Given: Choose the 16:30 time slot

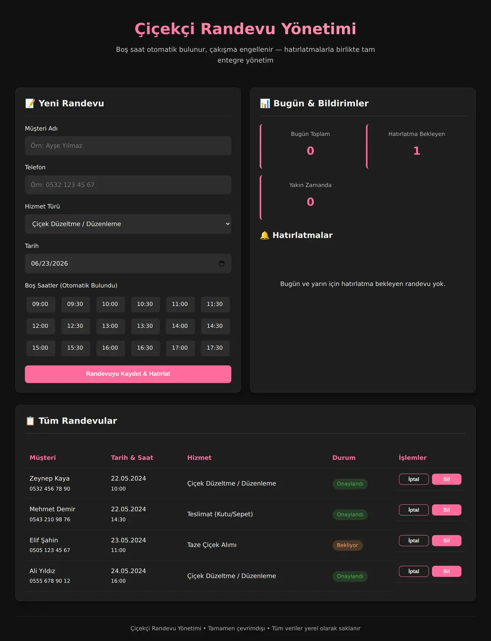Looking at the screenshot, I should [x=145, y=348].
